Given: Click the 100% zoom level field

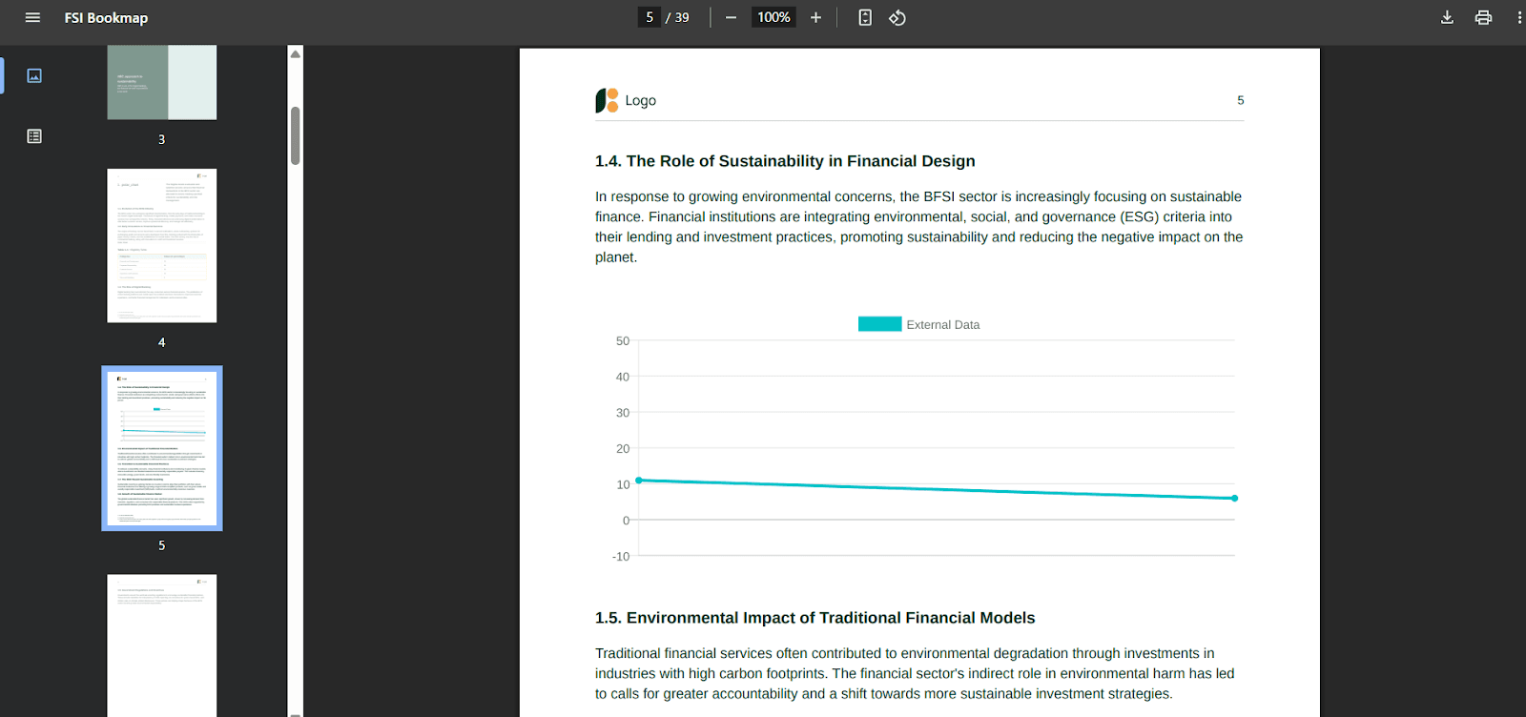Looking at the screenshot, I should (x=773, y=17).
